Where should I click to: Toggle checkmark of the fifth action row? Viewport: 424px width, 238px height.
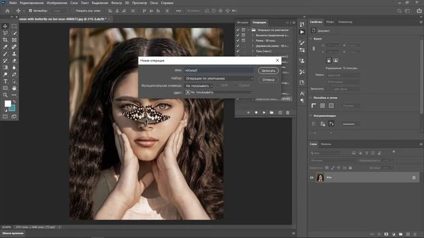[x=238, y=51]
